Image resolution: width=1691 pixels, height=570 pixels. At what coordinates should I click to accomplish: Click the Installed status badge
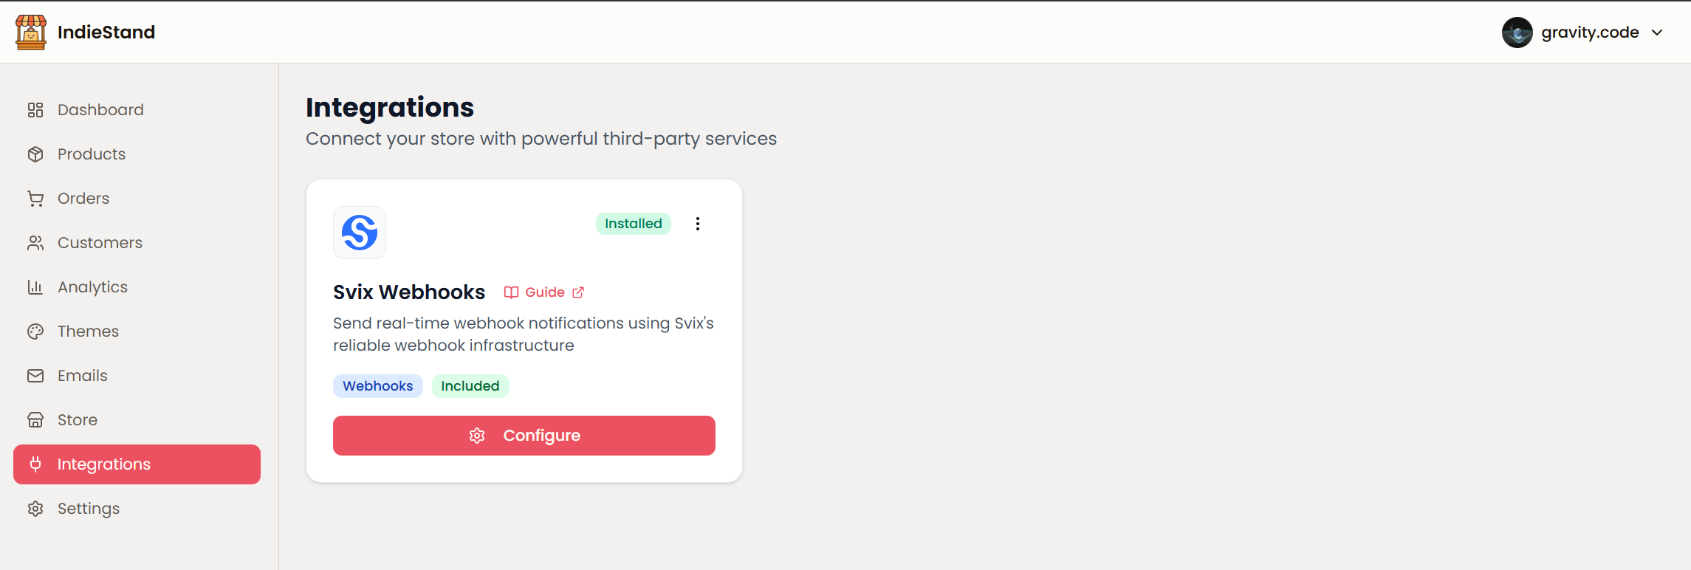coord(633,224)
